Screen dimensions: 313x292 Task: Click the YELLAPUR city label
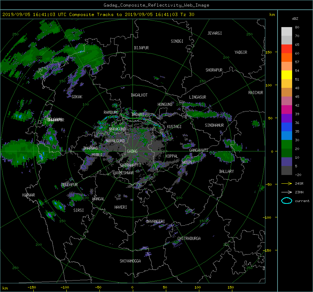(x=69, y=185)
